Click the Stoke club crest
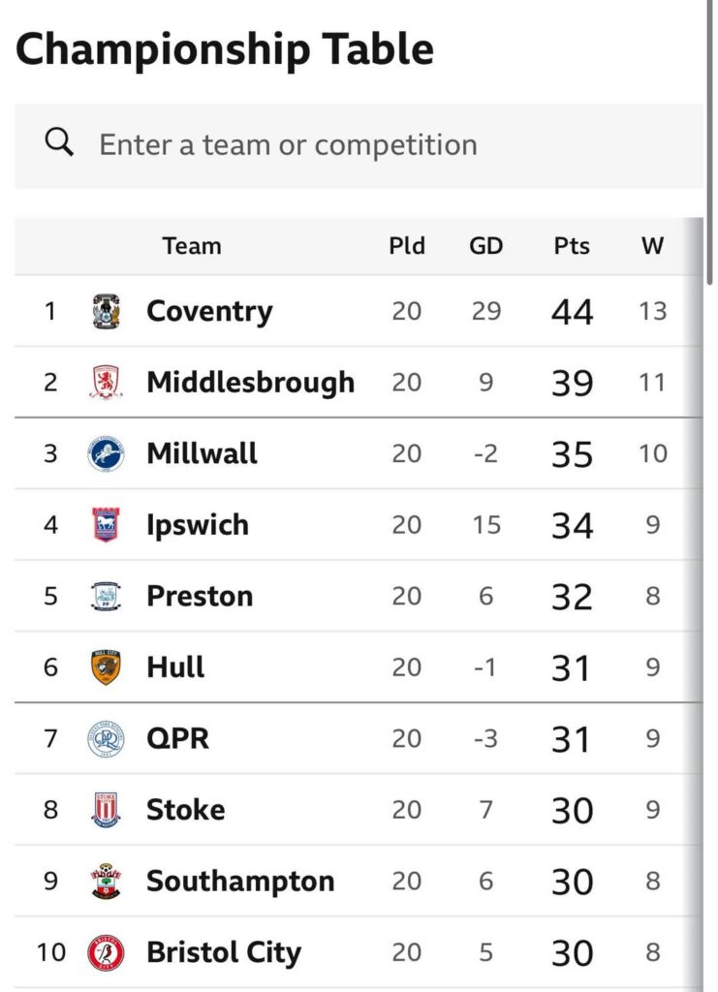Viewport: 718px width, 992px height. tap(106, 810)
